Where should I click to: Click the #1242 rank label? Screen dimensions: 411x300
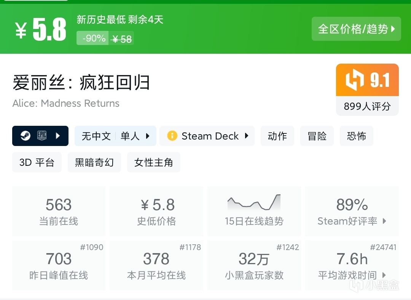[x=288, y=247]
